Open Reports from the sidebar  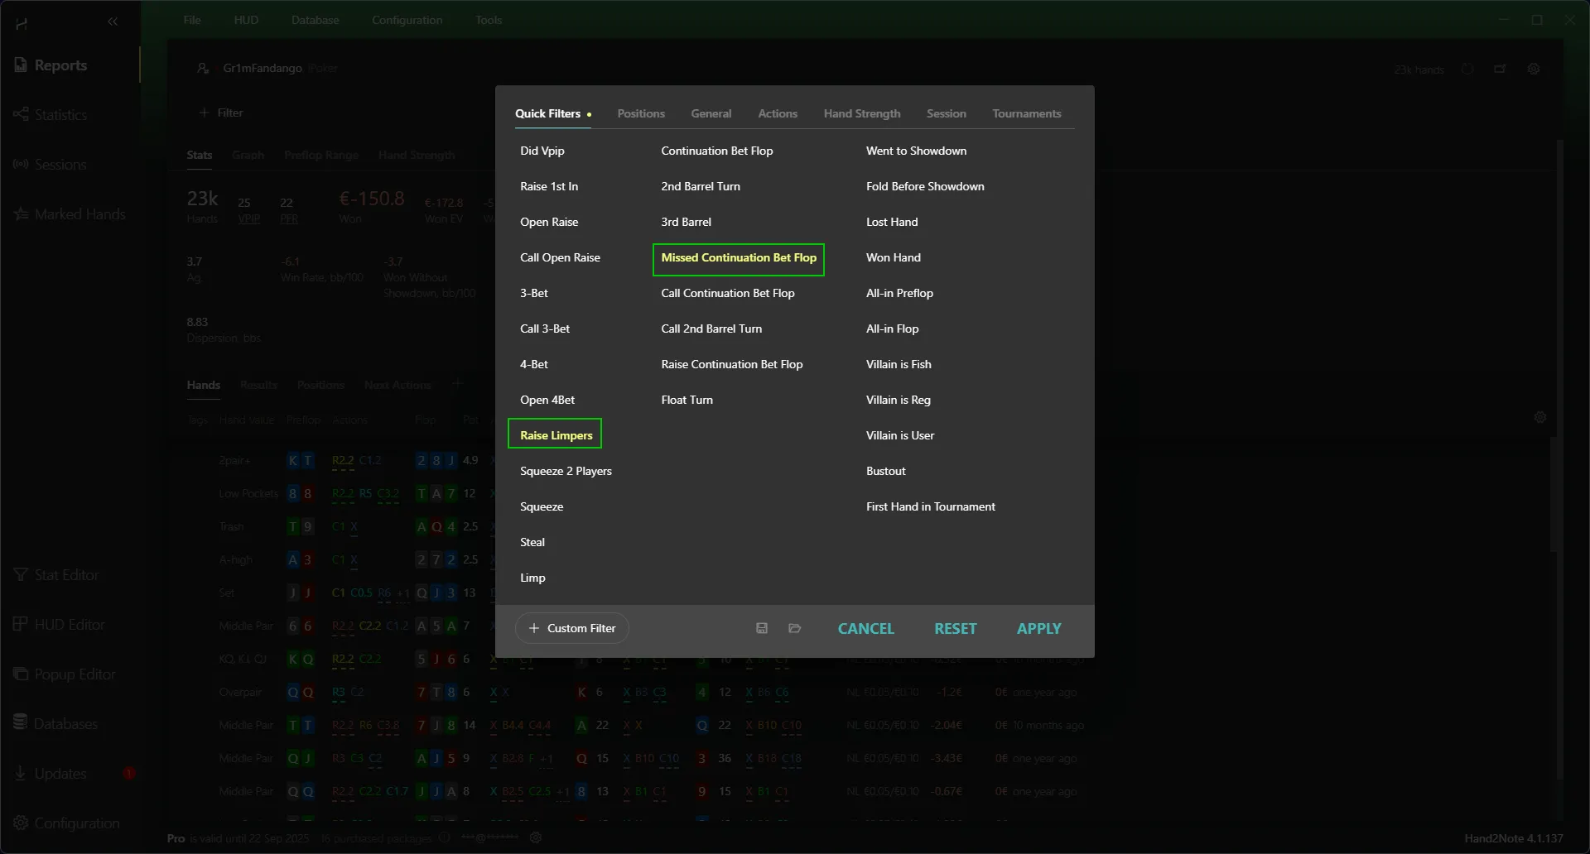tap(60, 65)
